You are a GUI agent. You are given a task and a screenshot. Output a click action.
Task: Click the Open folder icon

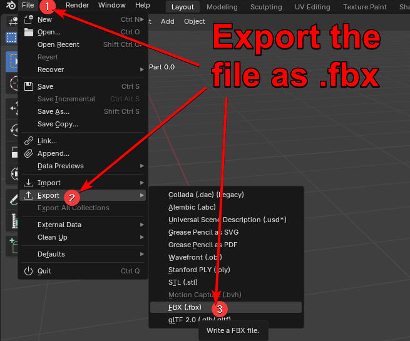tap(28, 32)
